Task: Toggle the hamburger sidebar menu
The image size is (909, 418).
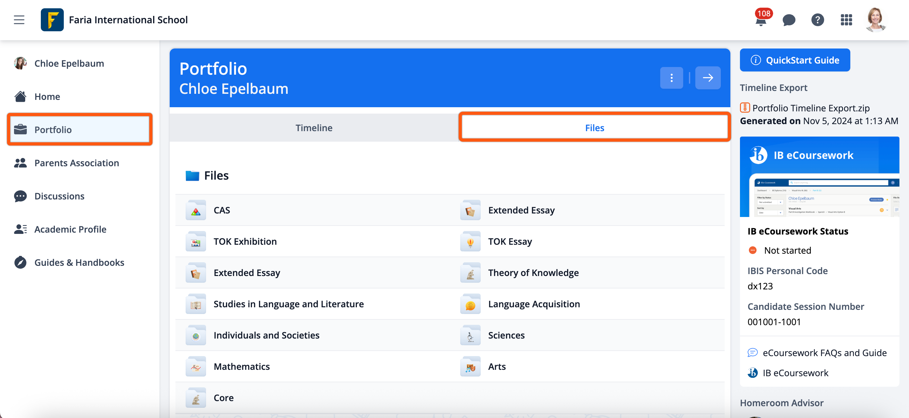Action: pos(19,20)
